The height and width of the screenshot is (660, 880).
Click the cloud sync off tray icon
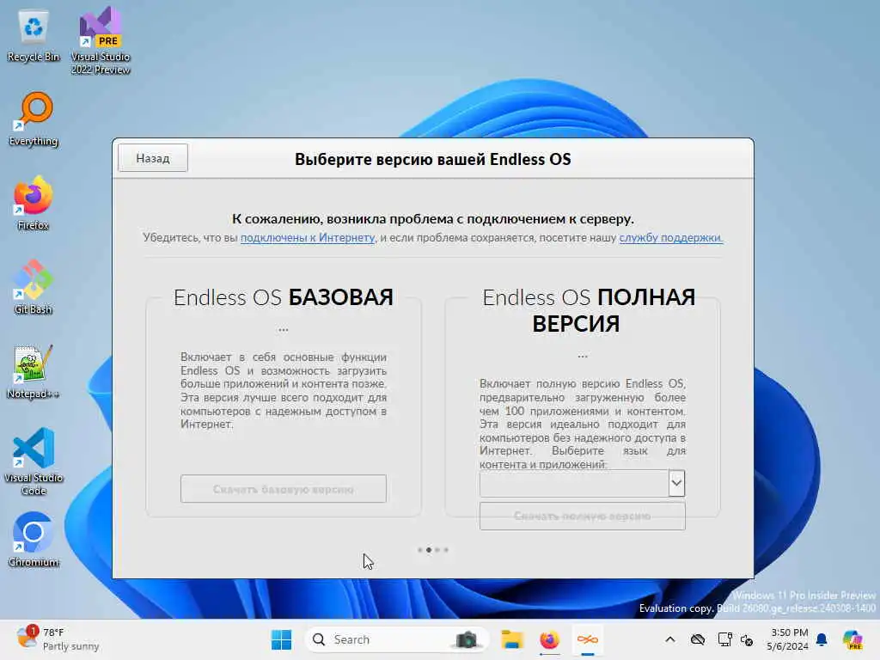pyautogui.click(x=698, y=639)
